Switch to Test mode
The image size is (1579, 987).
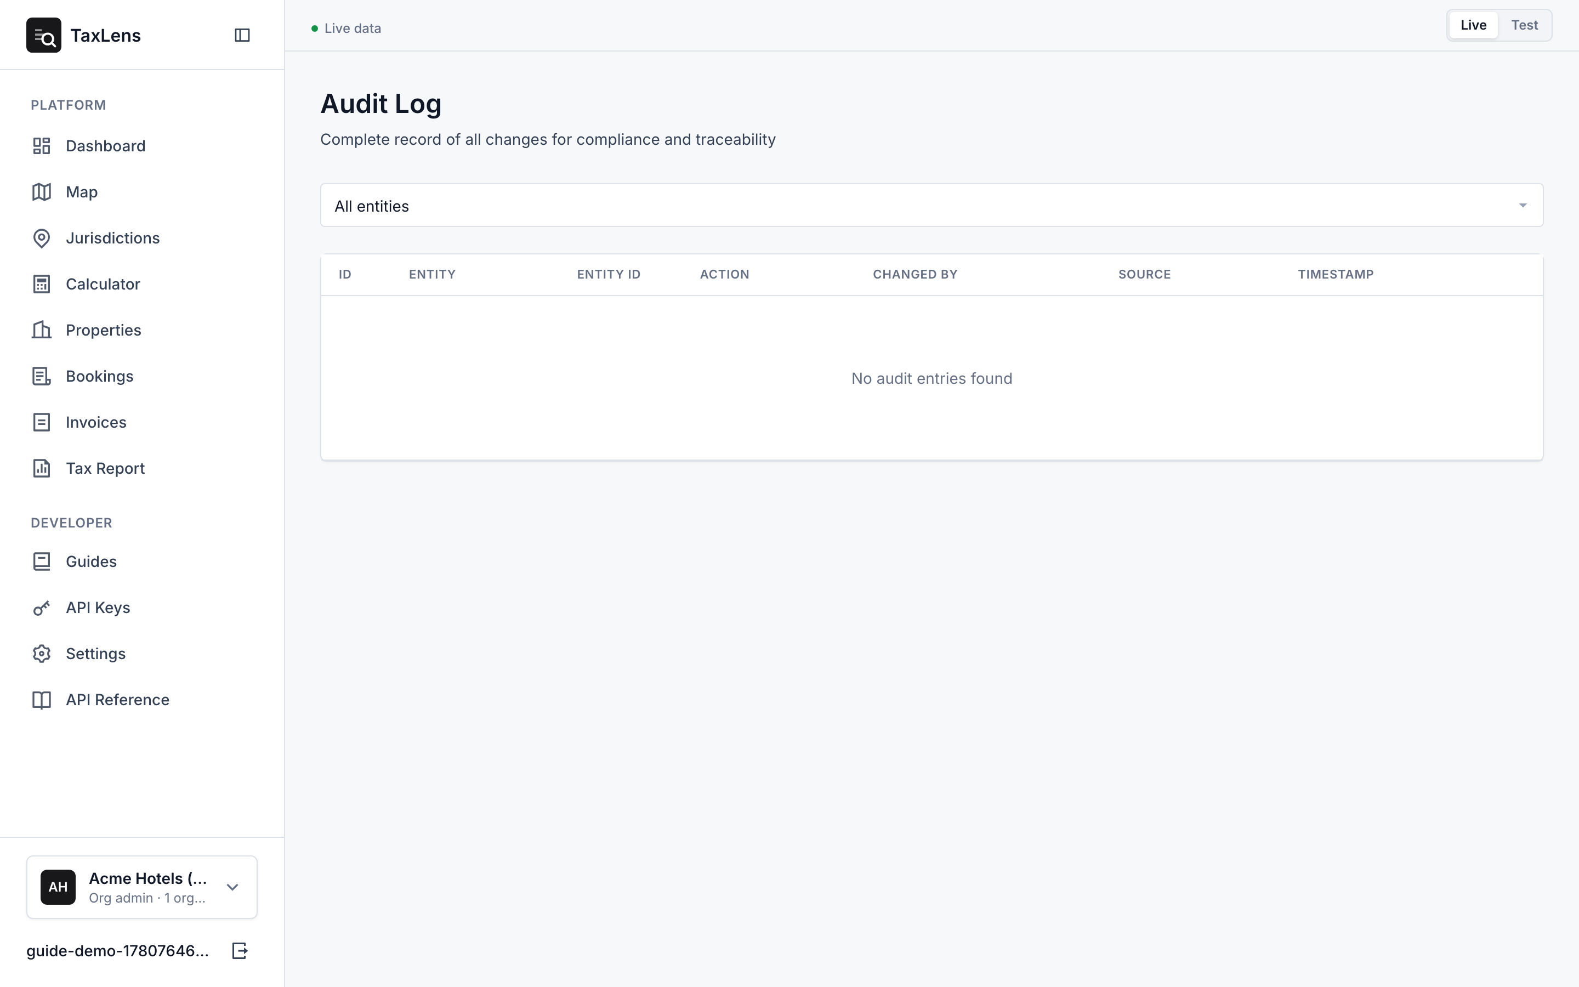pos(1524,25)
